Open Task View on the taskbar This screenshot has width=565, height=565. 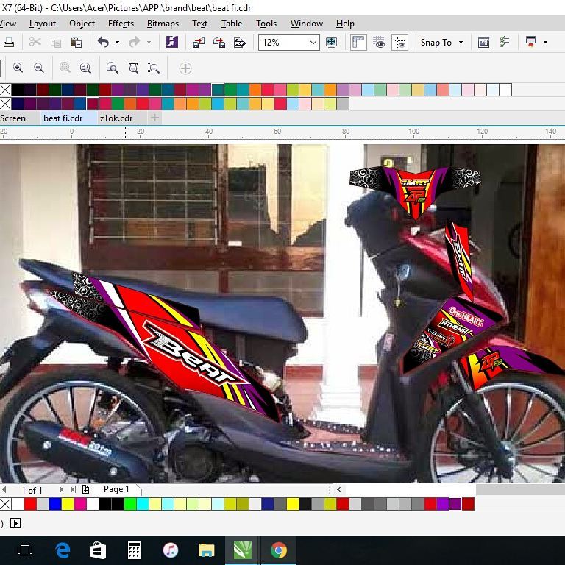coord(25,550)
